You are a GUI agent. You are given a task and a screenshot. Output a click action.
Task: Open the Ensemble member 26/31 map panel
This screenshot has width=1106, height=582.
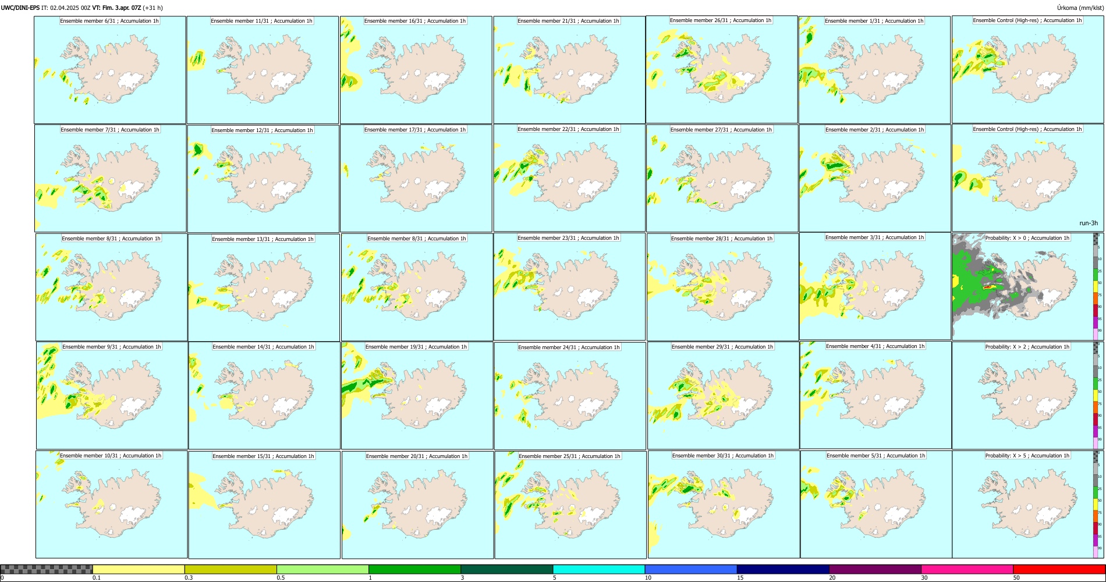pos(722,69)
